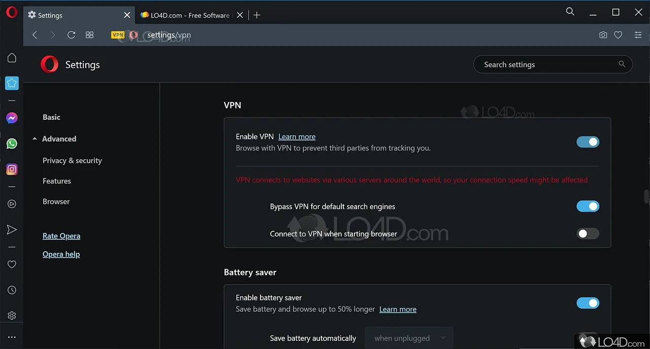Open the Messenger sidebar panel
The height and width of the screenshot is (349, 650).
tap(12, 118)
